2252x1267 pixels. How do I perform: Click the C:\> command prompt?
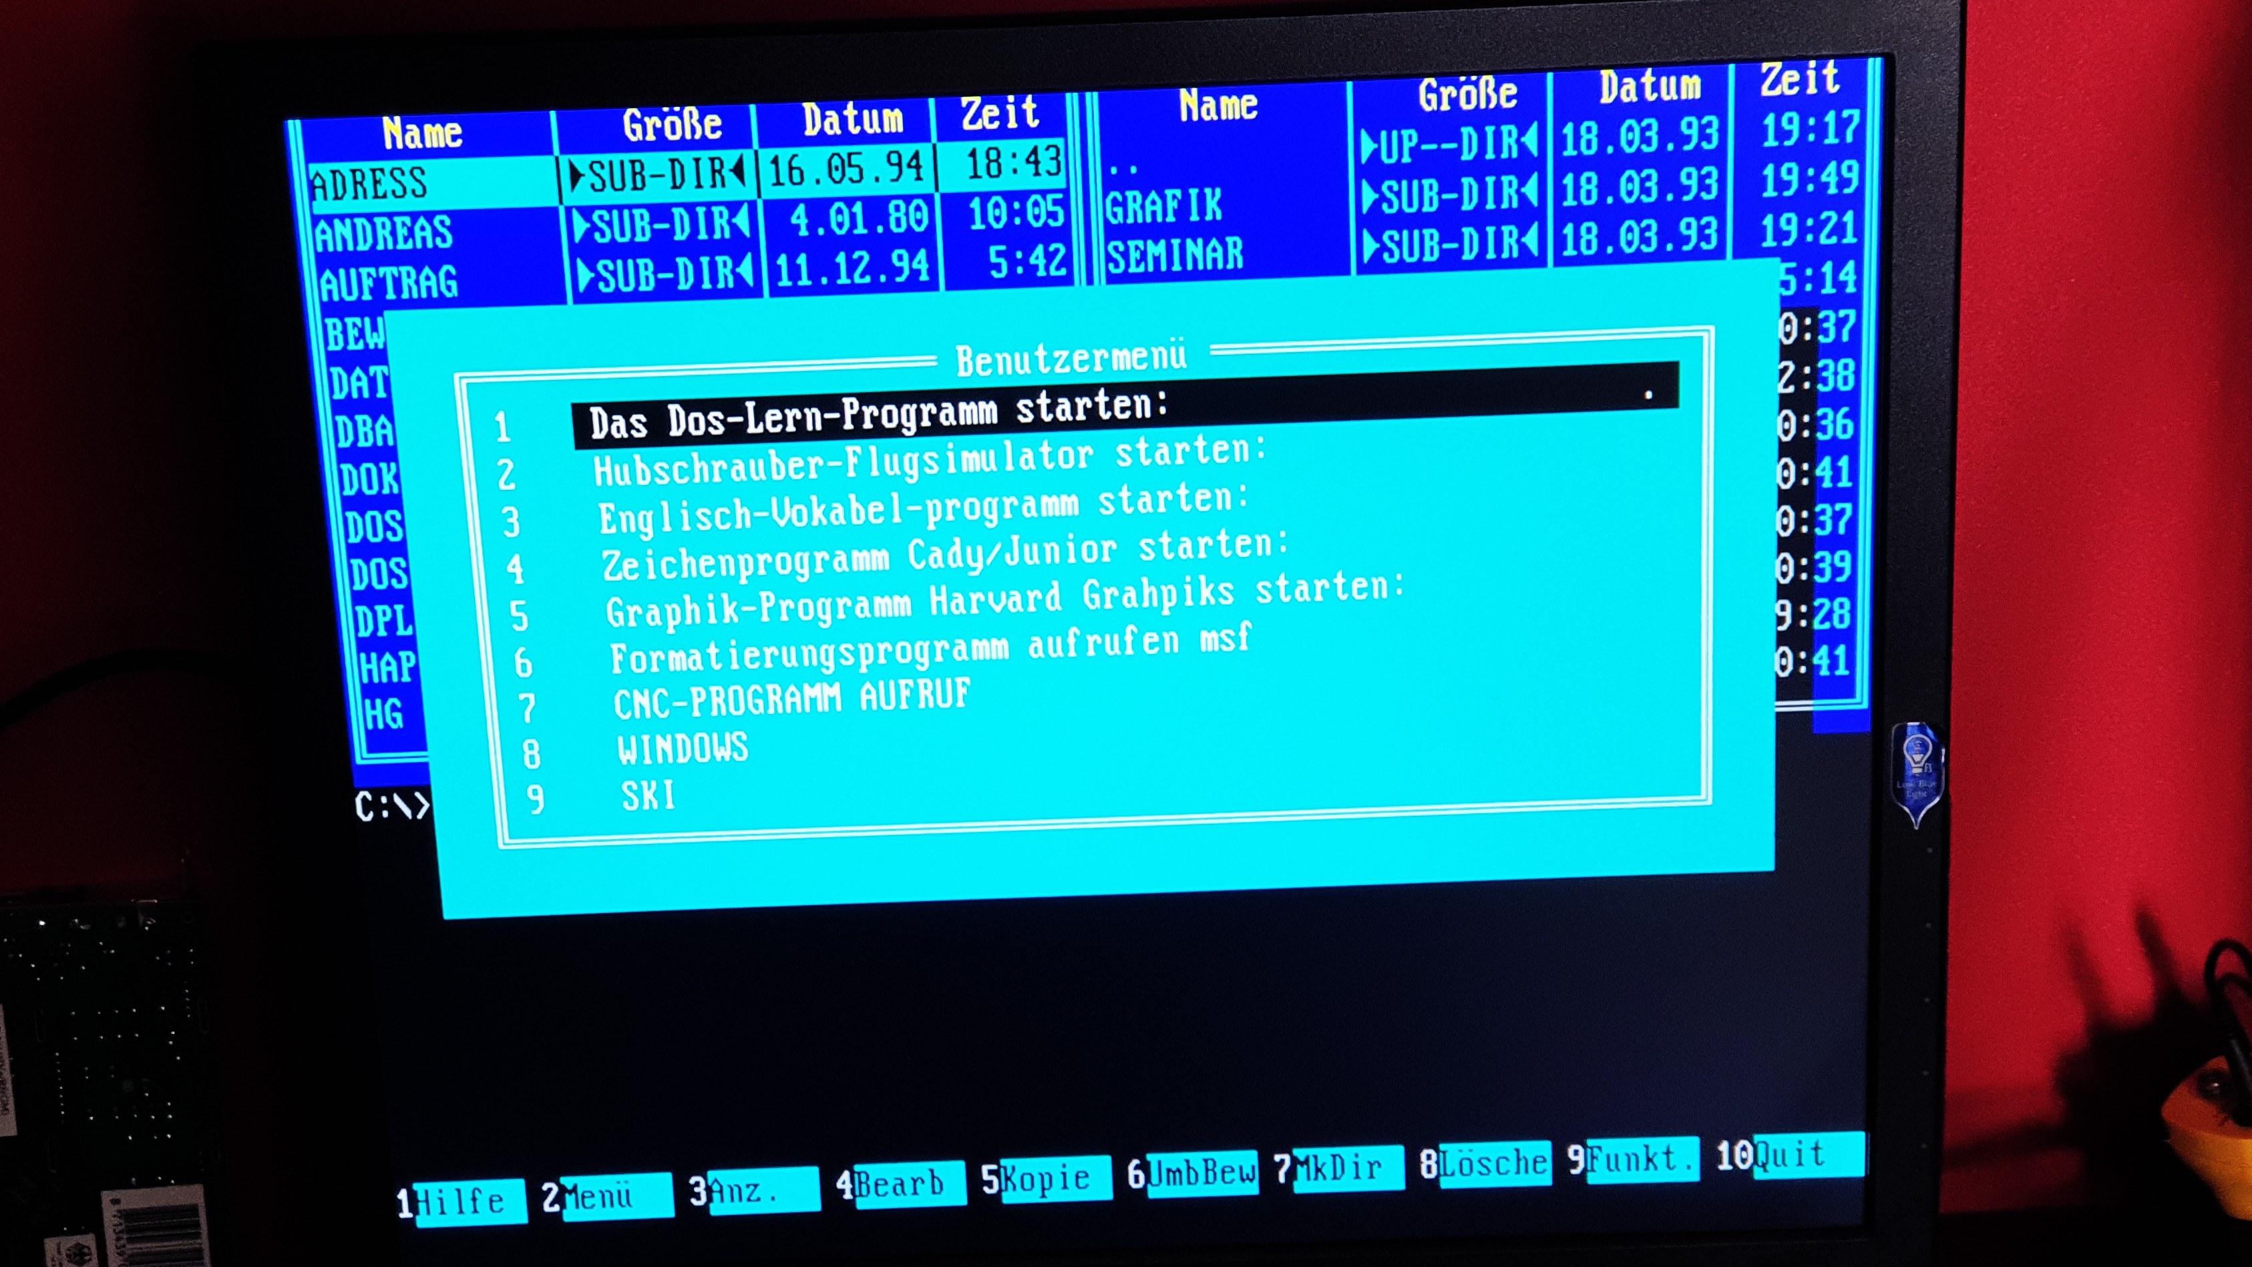[393, 806]
